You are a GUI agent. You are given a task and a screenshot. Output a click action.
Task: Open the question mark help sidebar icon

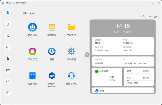(x=8, y=82)
